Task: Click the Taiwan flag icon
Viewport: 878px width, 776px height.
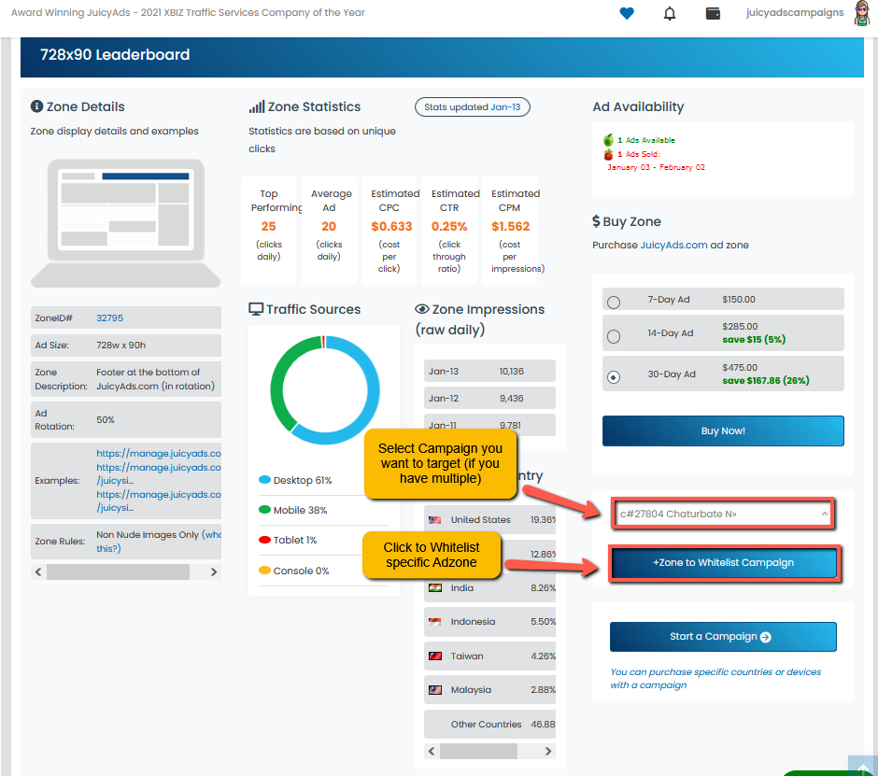Action: point(435,656)
